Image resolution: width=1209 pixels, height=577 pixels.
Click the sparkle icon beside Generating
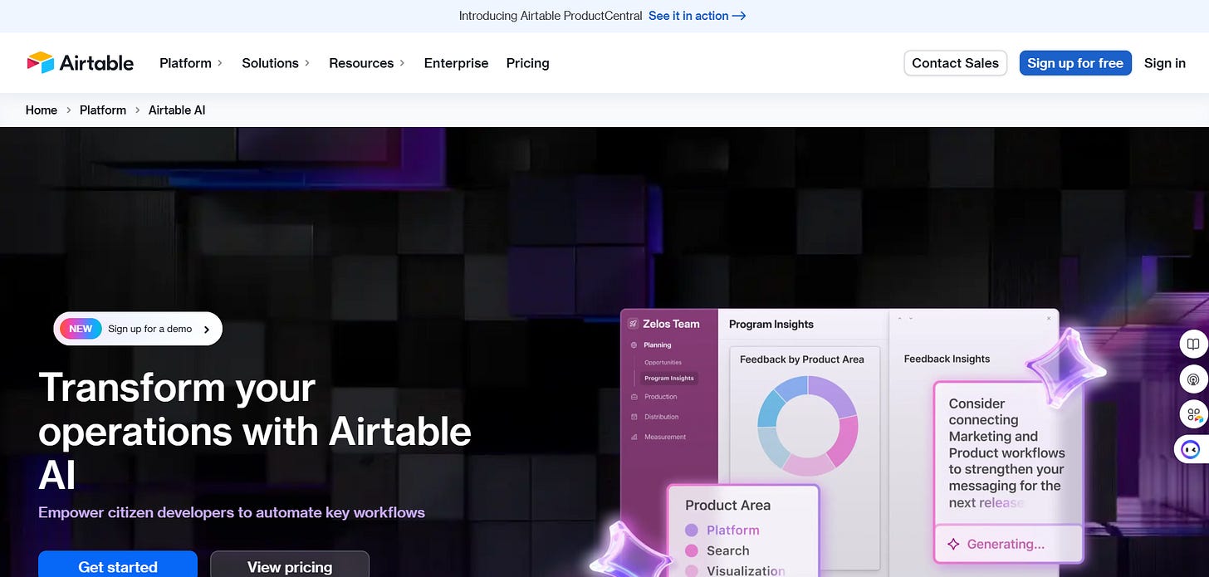(953, 545)
